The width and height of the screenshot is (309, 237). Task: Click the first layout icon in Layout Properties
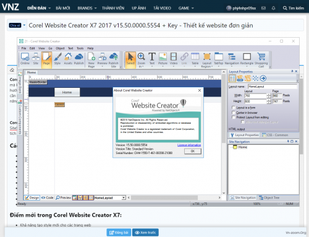(x=232, y=79)
